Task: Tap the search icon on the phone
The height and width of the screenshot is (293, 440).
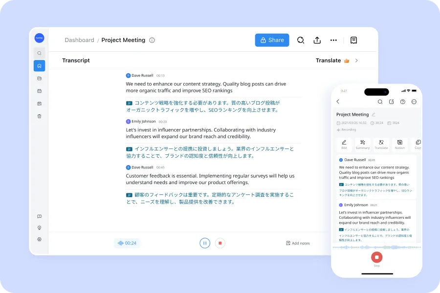Action: 380,102
